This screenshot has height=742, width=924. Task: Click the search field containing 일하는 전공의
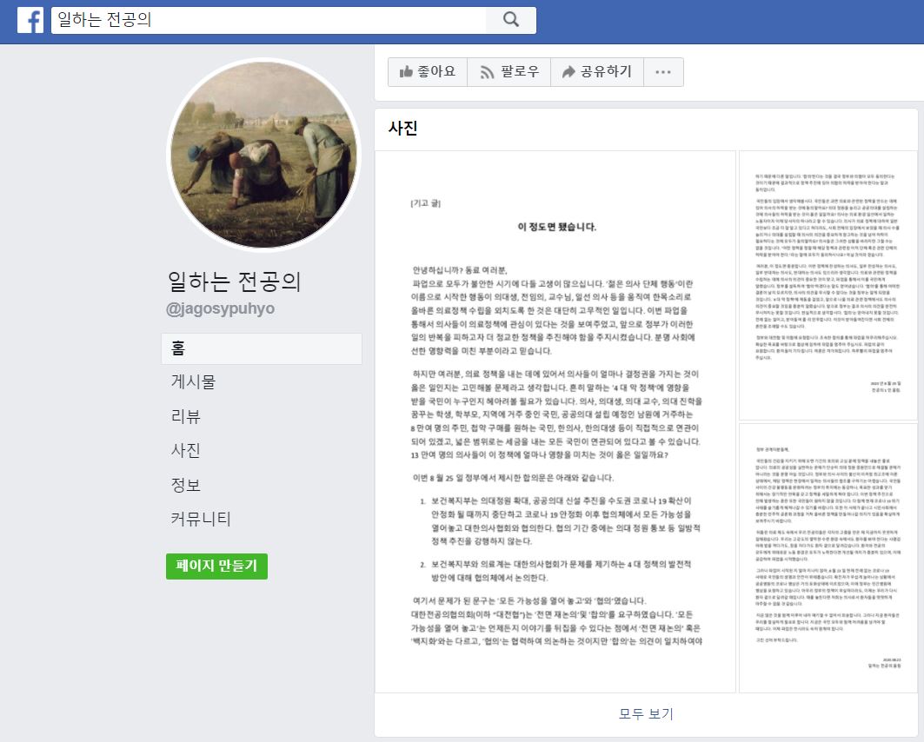point(268,20)
